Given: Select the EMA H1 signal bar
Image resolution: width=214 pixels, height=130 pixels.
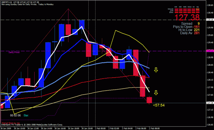Looking at the screenshot, I should (x=193, y=13).
